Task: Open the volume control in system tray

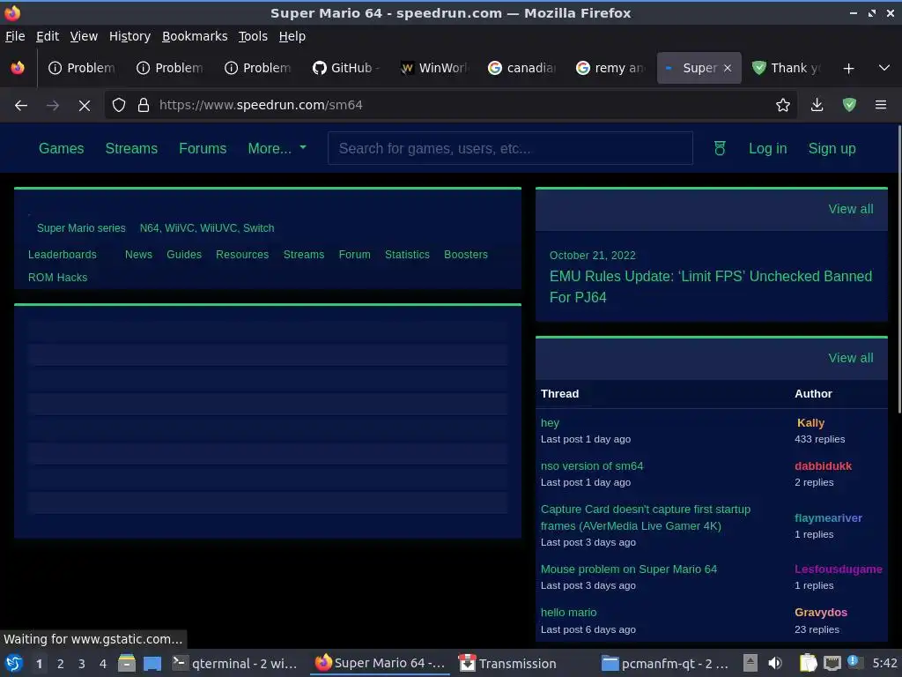Action: point(775,663)
